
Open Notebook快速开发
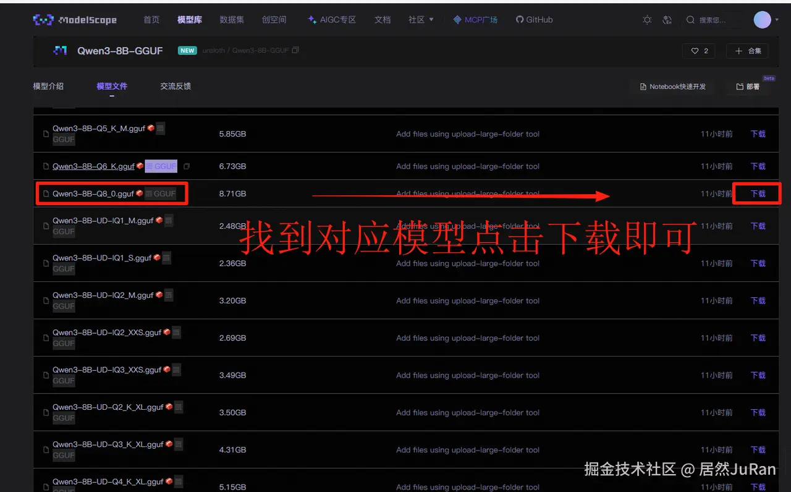[x=672, y=87]
